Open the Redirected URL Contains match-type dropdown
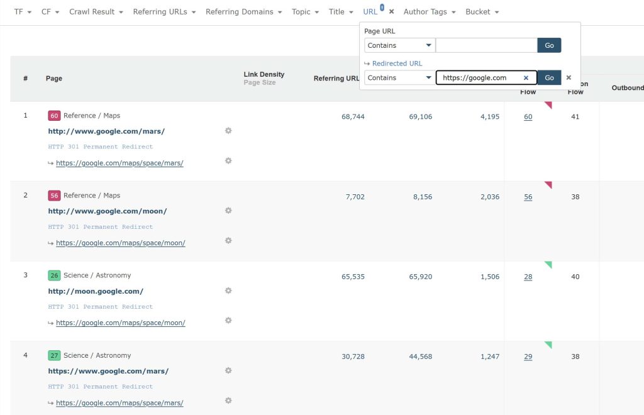The width and height of the screenshot is (644, 415). point(399,77)
